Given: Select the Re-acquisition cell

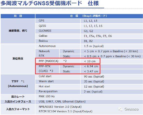Looking at the screenshot, I should [58, 91].
